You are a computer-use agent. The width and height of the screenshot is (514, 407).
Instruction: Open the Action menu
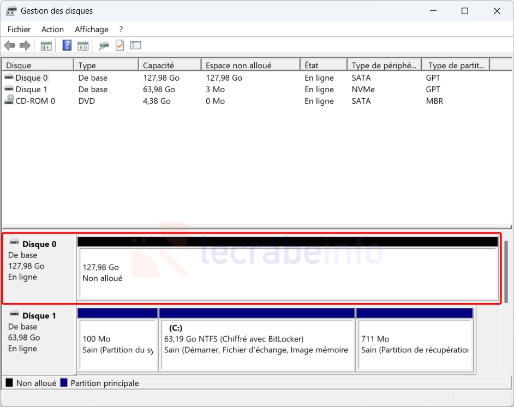(x=52, y=29)
